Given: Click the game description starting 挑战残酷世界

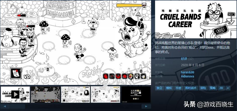Looking at the screenshot, I should 193,47.
